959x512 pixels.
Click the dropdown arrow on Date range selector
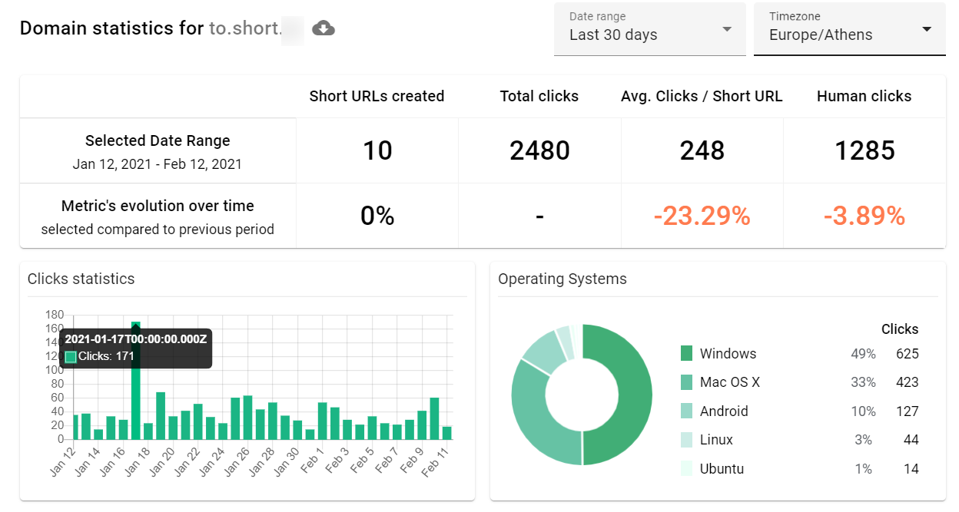point(725,29)
